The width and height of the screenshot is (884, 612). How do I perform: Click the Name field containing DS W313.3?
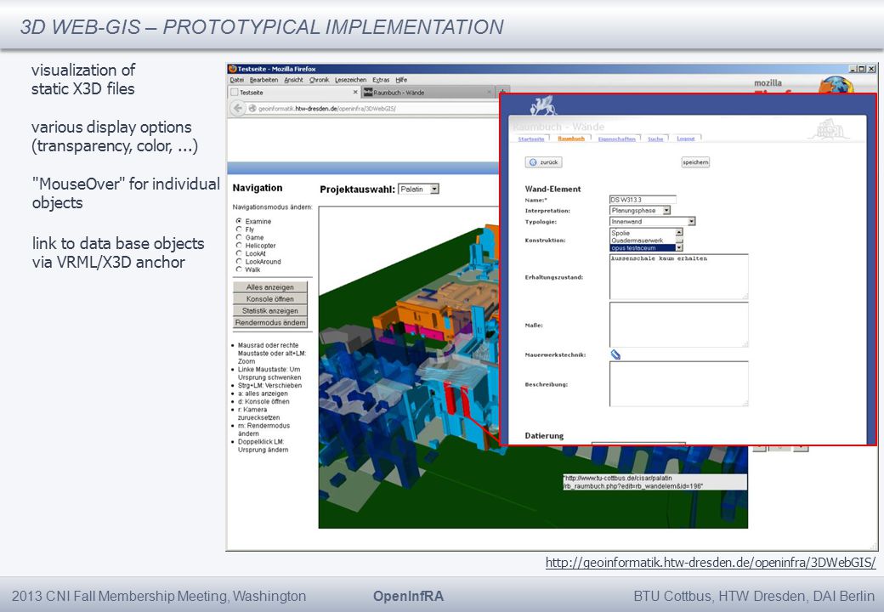coord(643,200)
